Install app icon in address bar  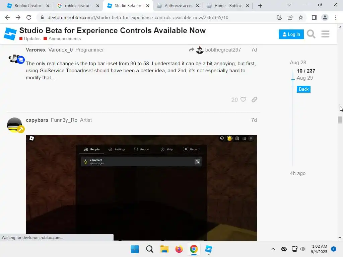tap(279, 17)
